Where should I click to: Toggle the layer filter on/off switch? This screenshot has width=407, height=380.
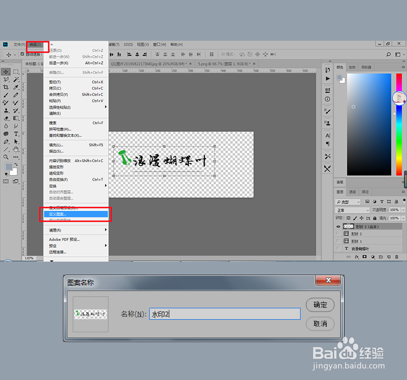coord(404,201)
